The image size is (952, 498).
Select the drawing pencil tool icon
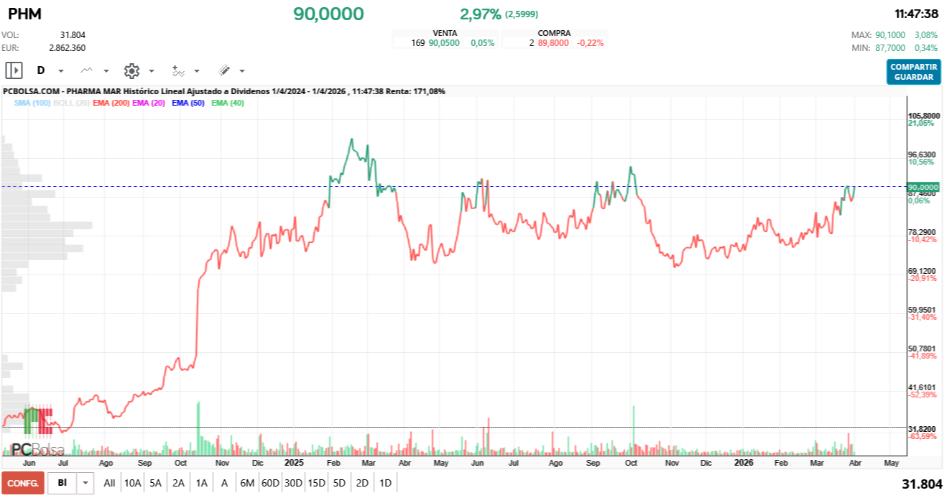[x=224, y=70]
